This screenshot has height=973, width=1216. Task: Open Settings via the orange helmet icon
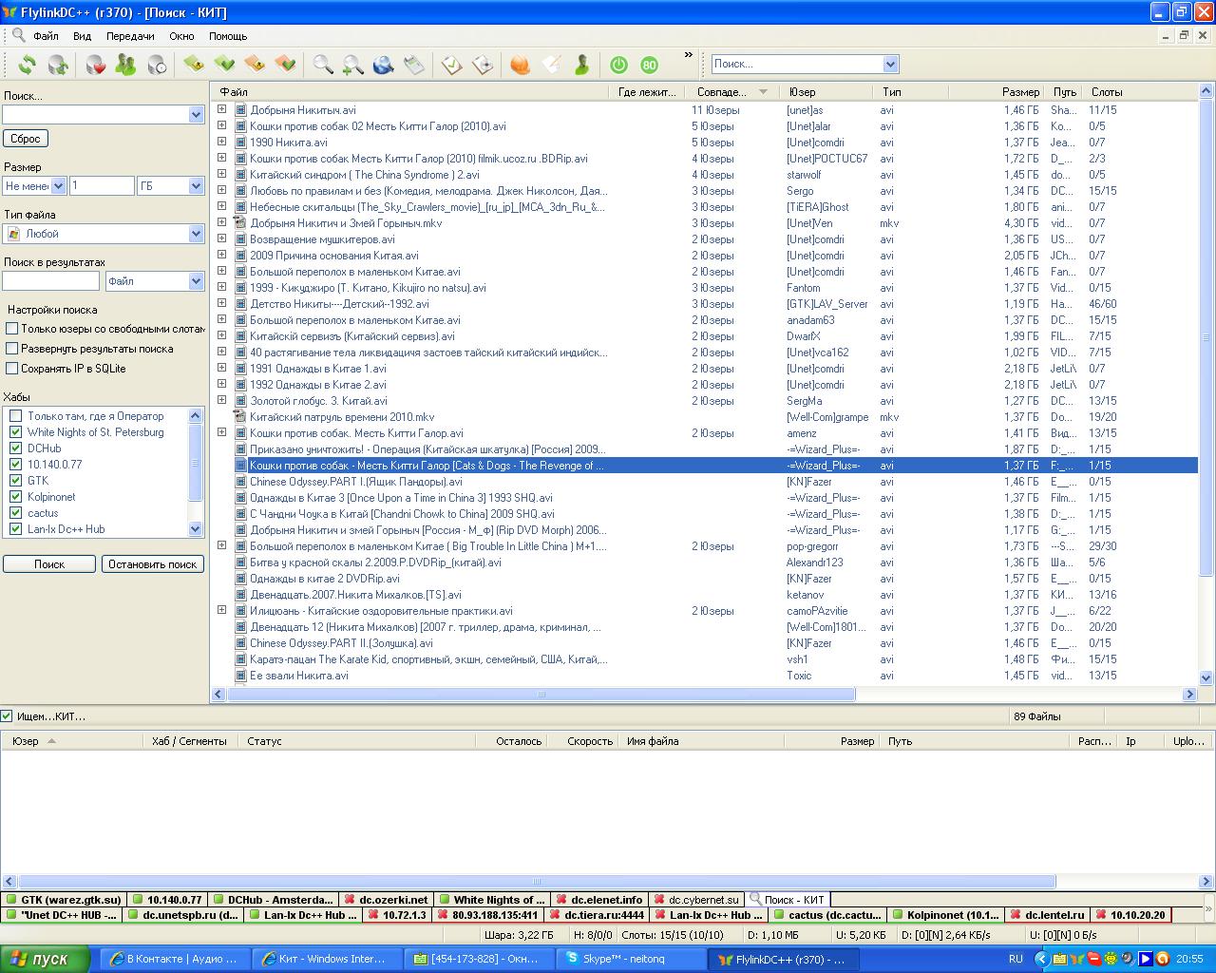(x=520, y=65)
